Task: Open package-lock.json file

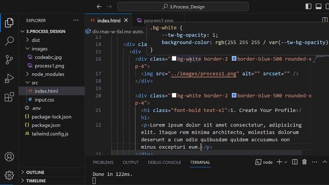Action: [x=51, y=117]
